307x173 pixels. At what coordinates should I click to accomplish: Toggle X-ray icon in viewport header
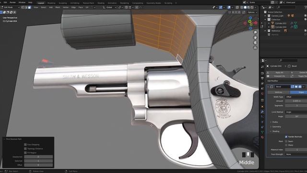(237, 7)
